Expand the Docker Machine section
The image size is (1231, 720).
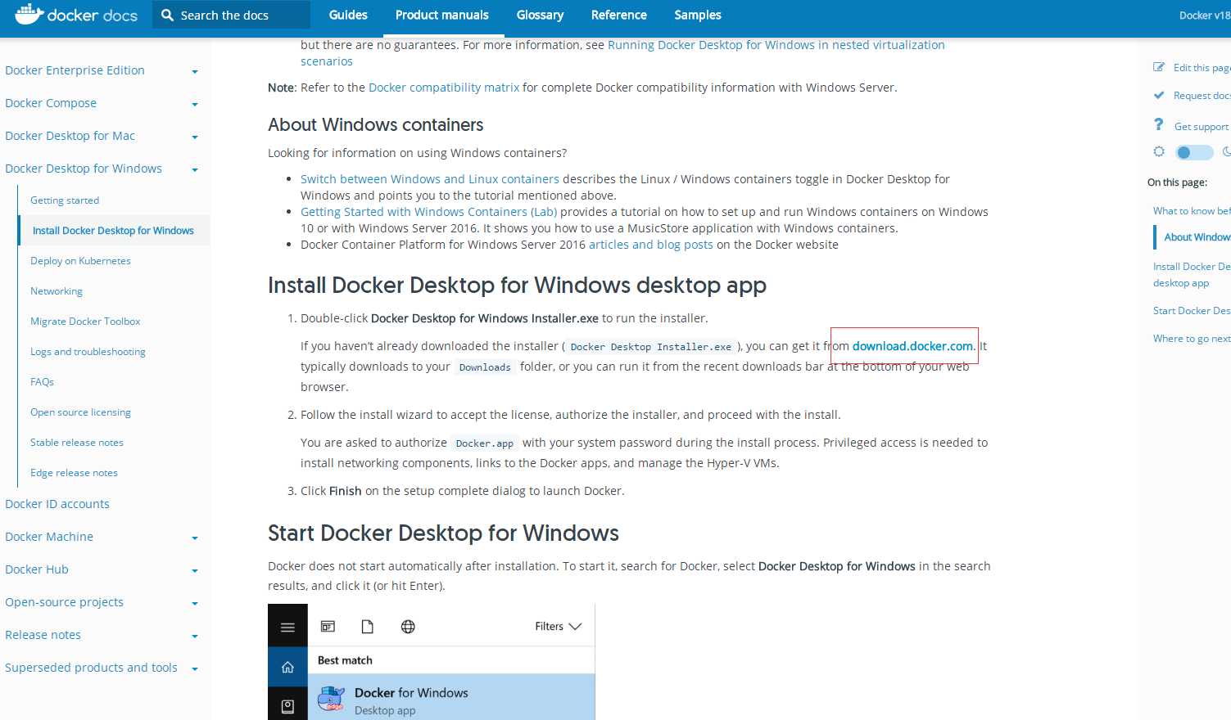pyautogui.click(x=195, y=538)
